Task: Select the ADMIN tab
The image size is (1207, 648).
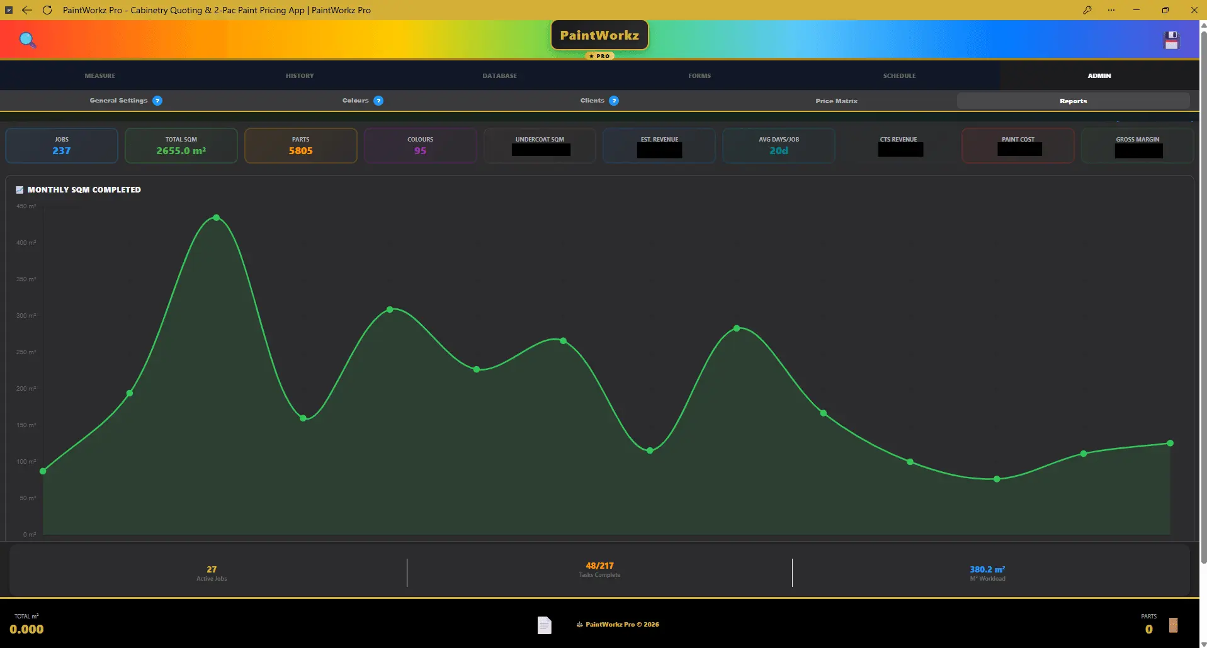Action: [1099, 75]
